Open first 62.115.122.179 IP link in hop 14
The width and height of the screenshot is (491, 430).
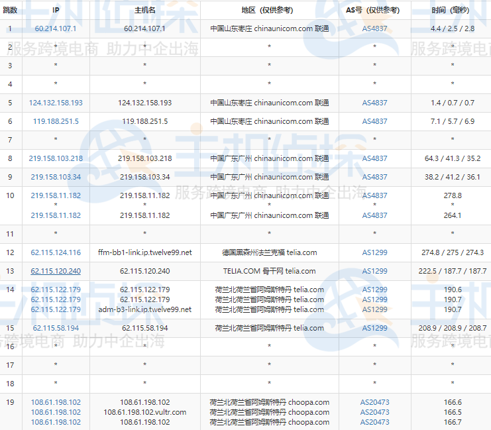tap(56, 290)
